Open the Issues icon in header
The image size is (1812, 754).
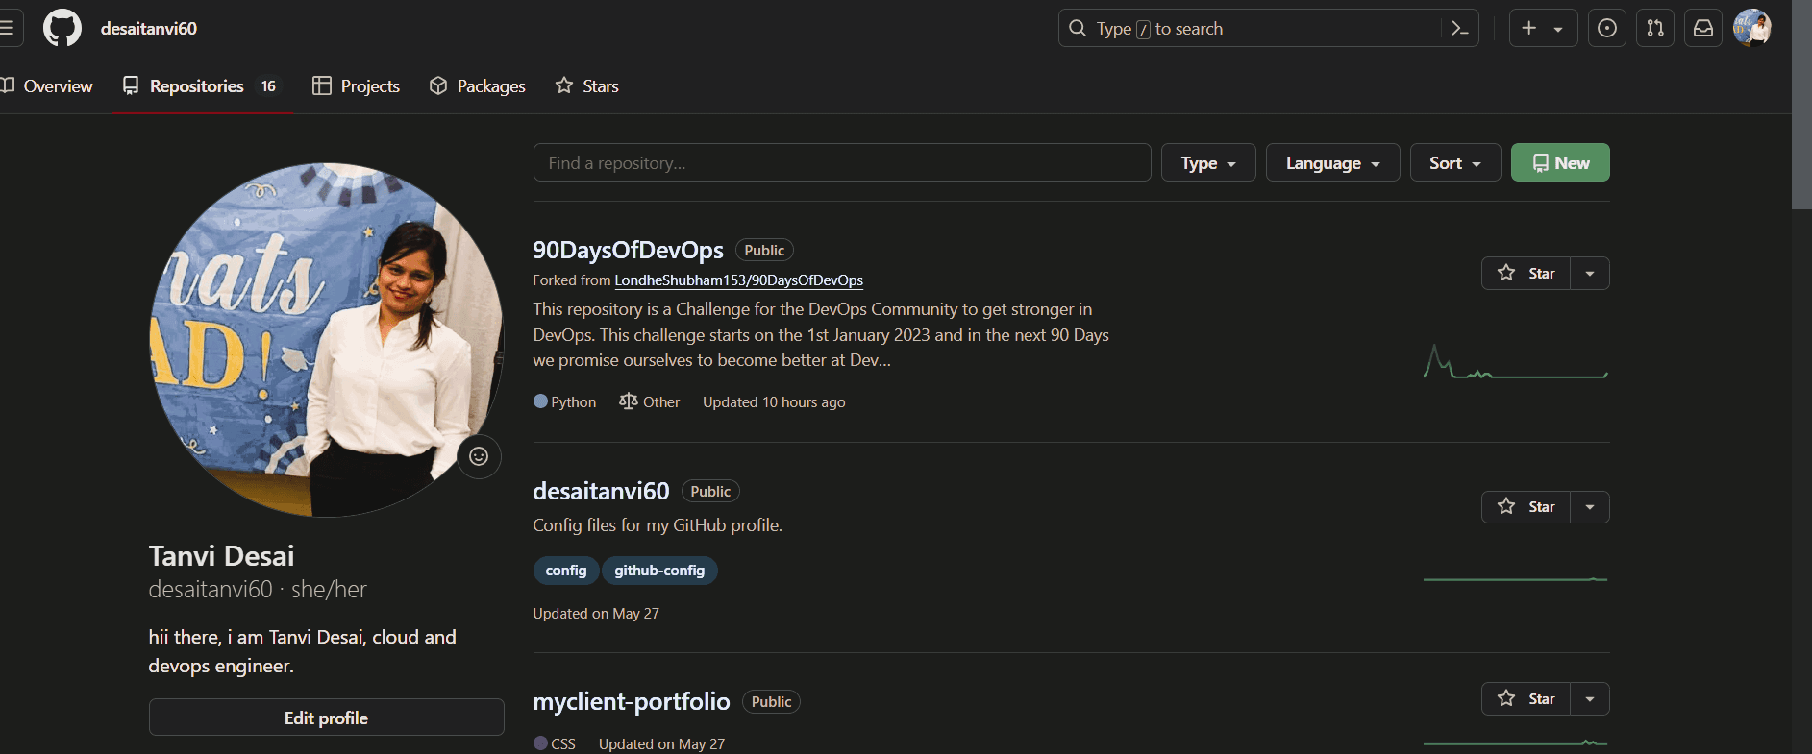point(1606,29)
